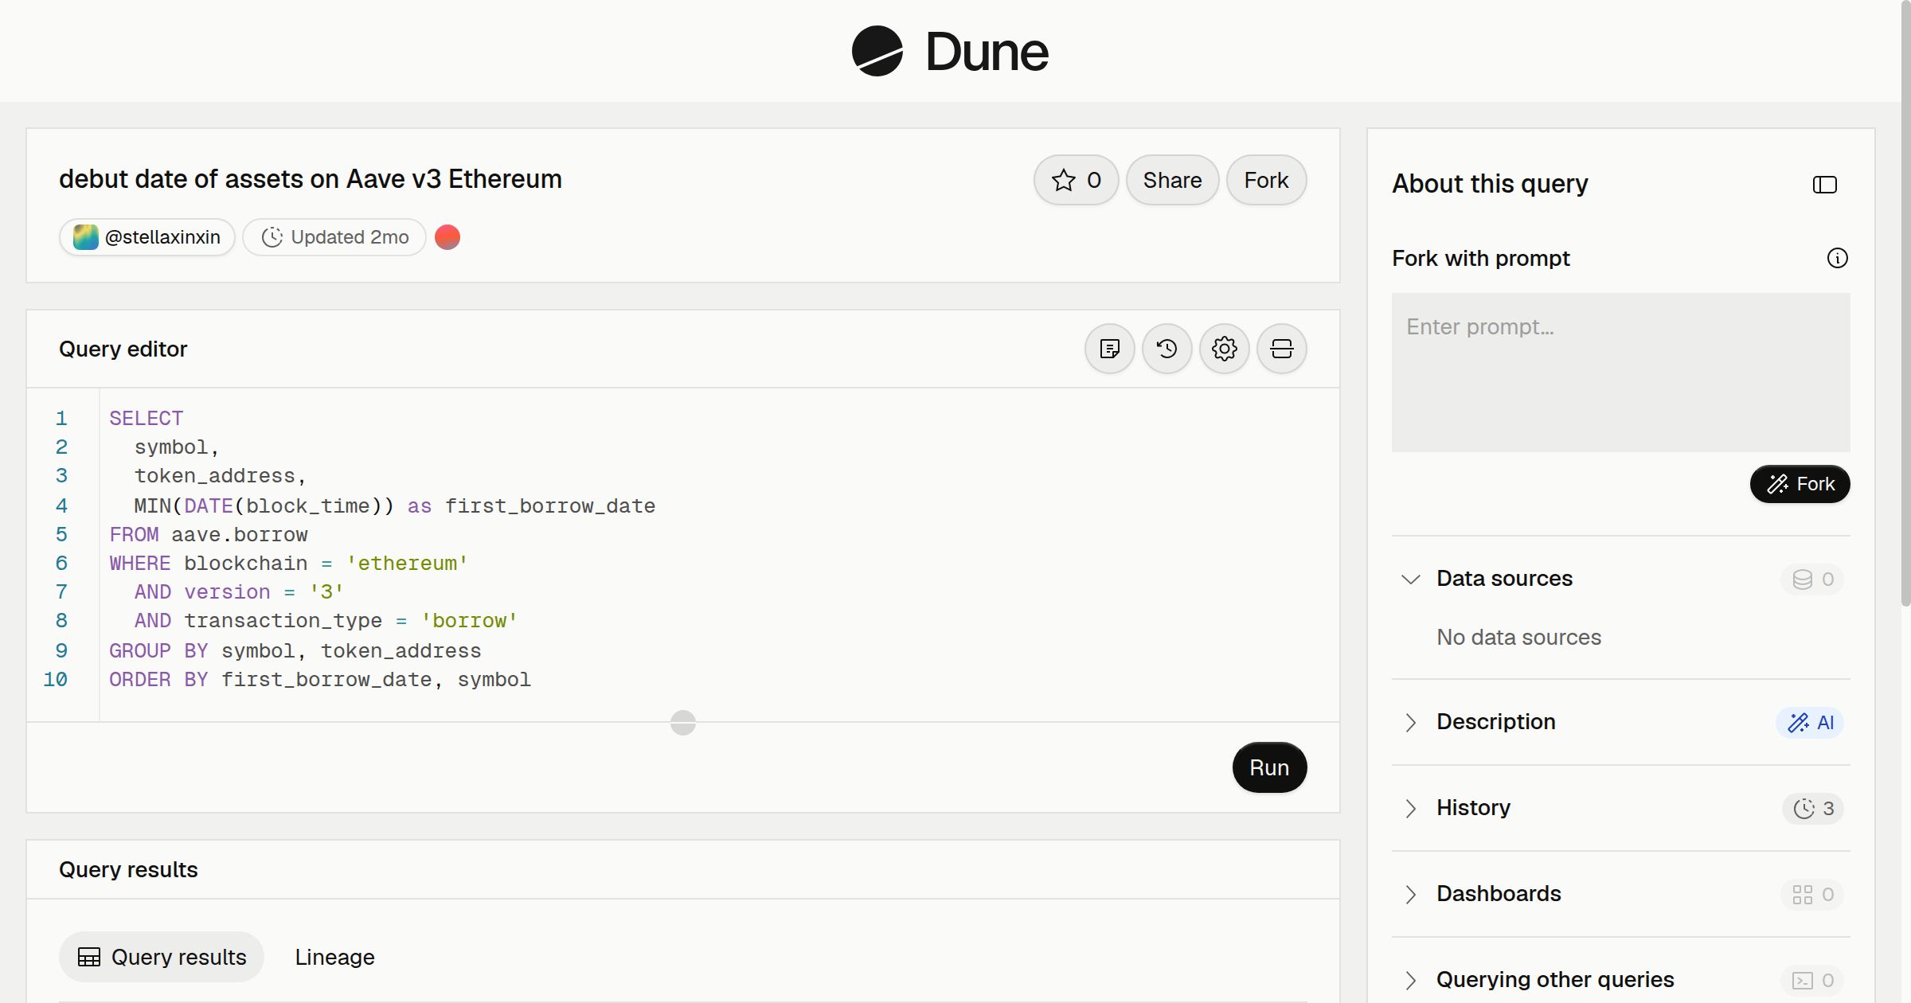Click 'No data sources' text
Screen dimensions: 1911x1003
pyautogui.click(x=1518, y=638)
